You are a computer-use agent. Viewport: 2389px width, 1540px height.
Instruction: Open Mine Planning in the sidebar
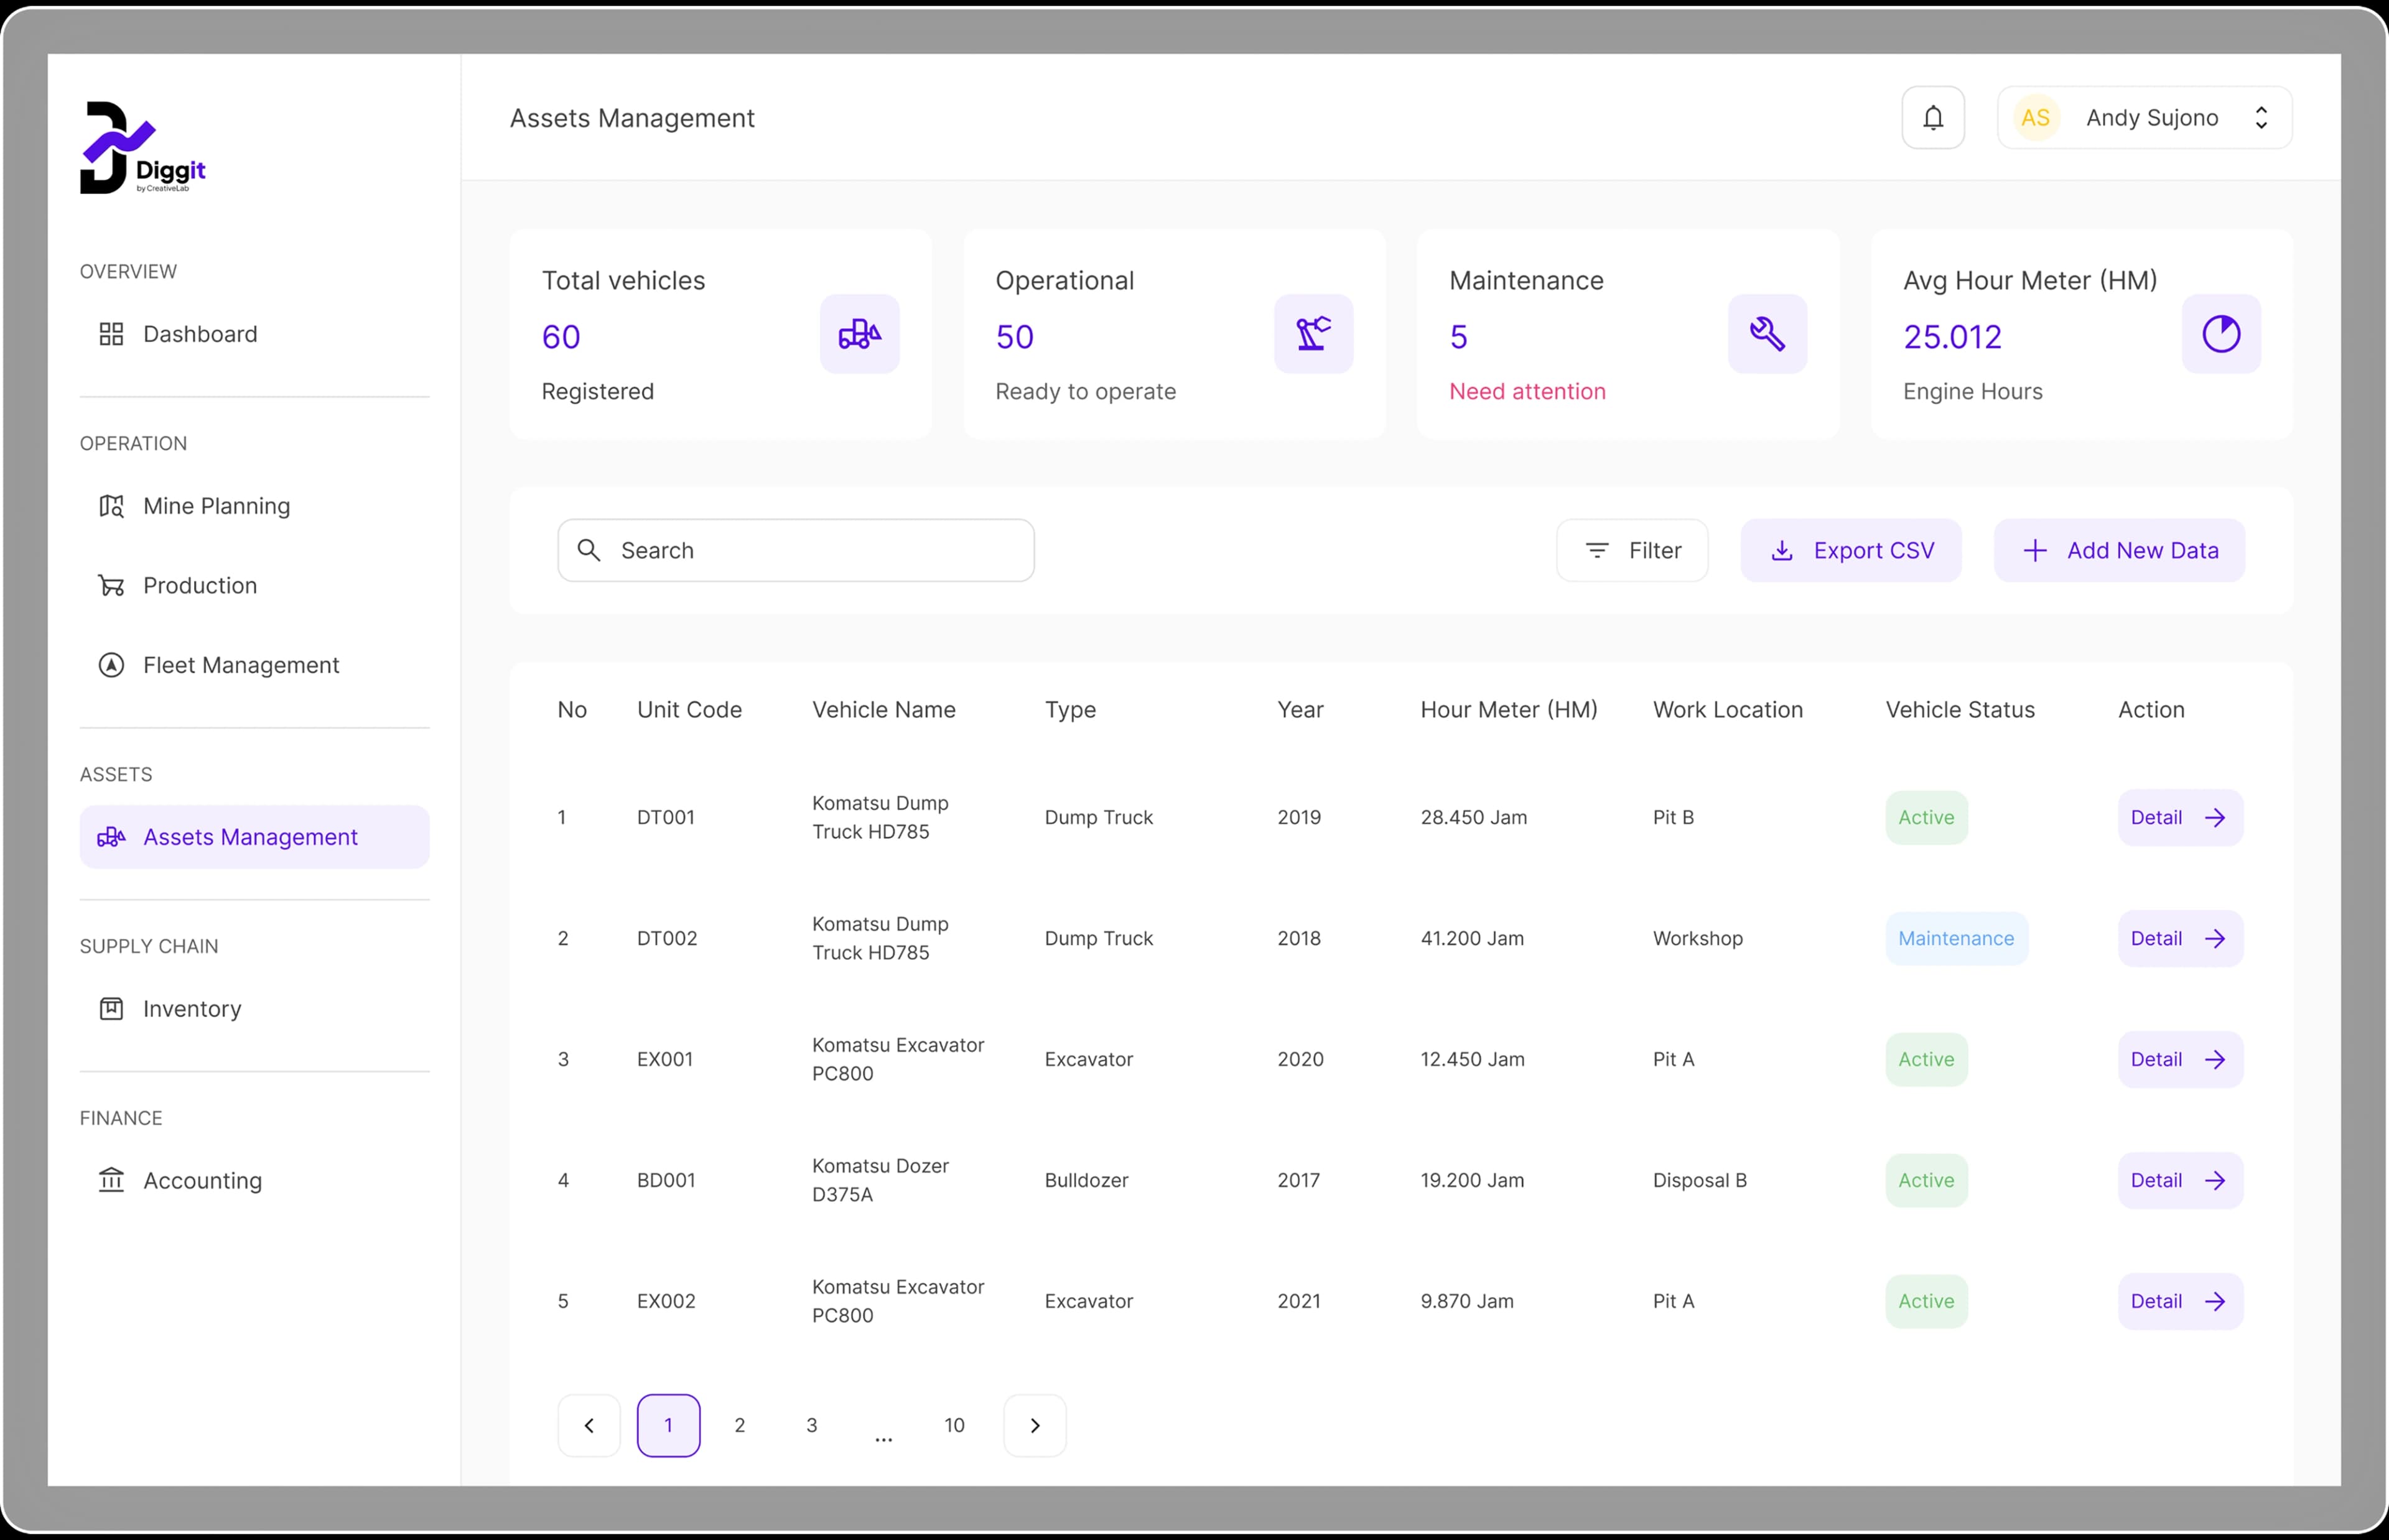[x=254, y=506]
